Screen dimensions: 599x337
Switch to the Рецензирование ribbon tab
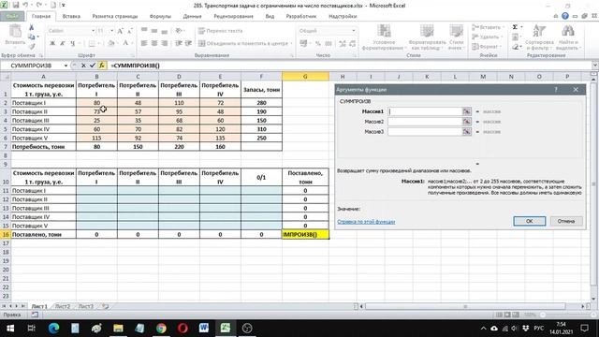(x=233, y=16)
